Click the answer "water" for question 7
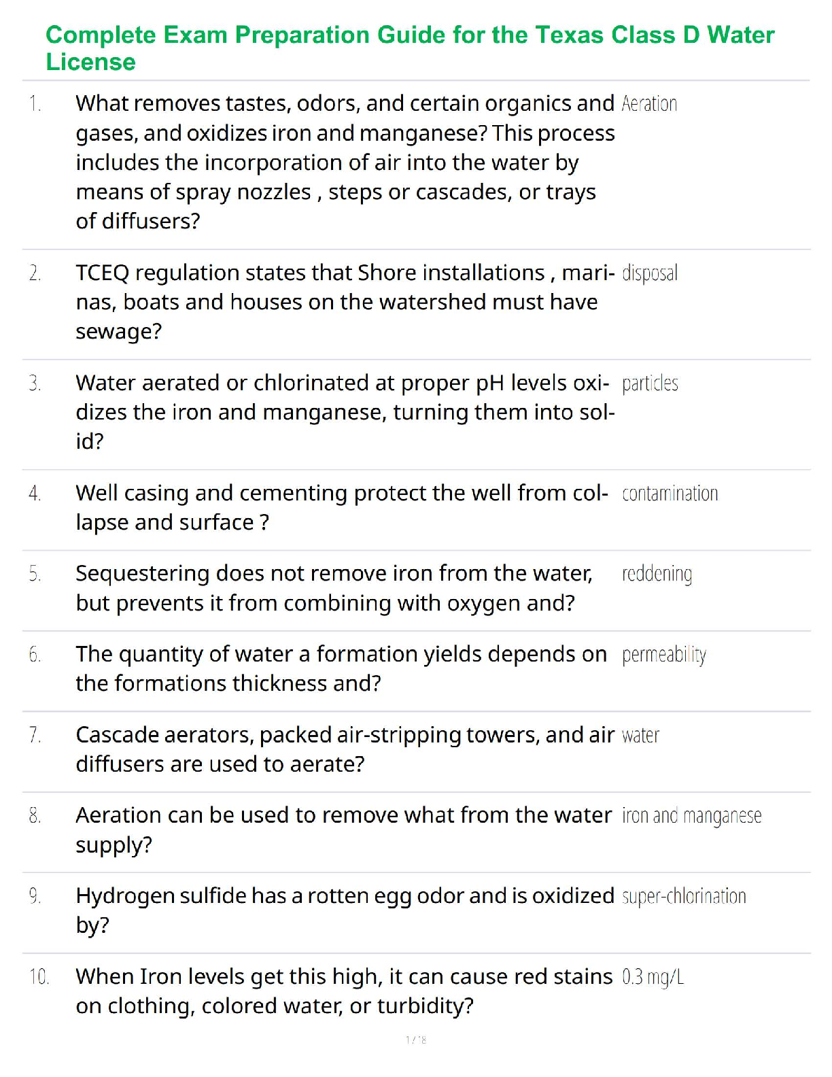 tap(640, 736)
